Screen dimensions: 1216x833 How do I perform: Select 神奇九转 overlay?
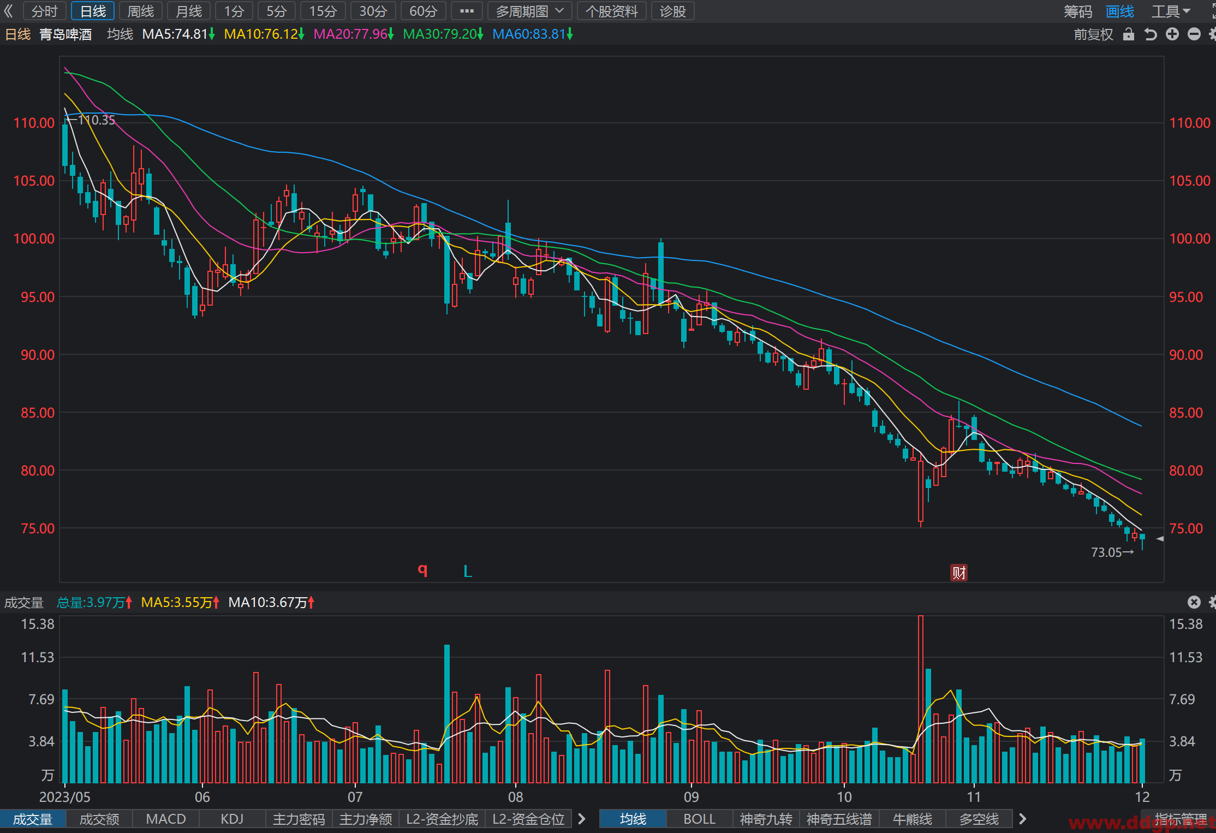pos(766,819)
